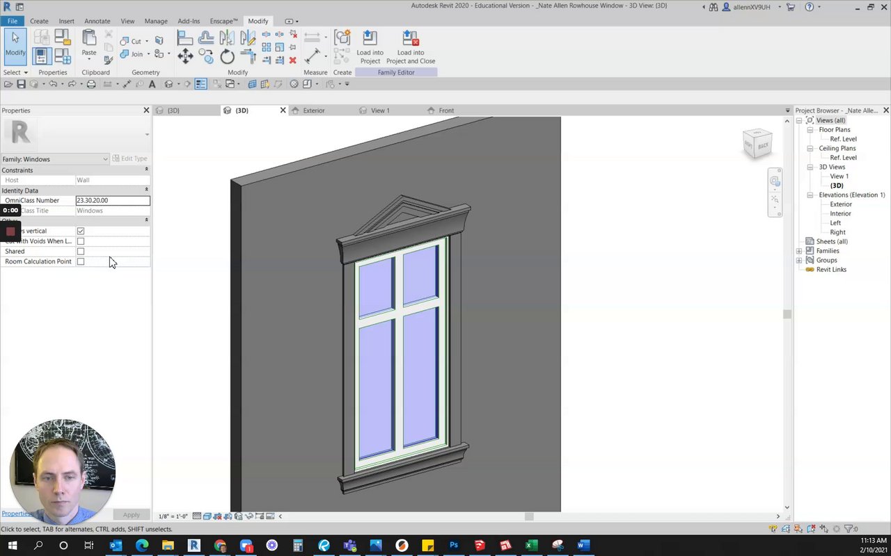Switch to the Manage ribbon tab

156,21
